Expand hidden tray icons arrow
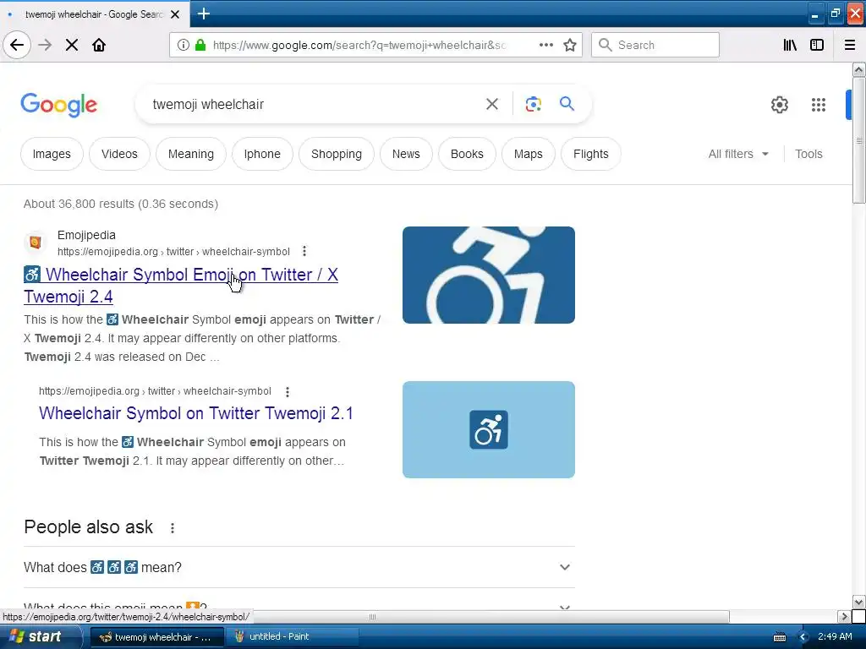The width and height of the screenshot is (866, 649). point(803,637)
